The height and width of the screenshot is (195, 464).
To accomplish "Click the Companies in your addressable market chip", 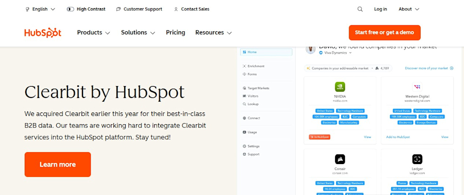I will coord(348,69).
